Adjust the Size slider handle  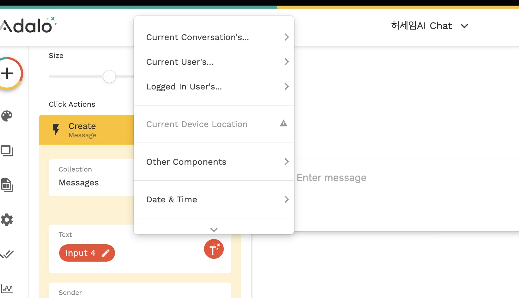tap(109, 77)
